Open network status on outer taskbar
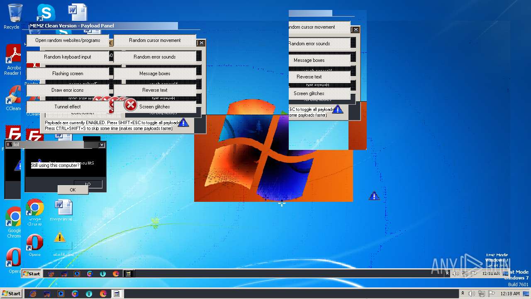Viewport: 531px width, 299px height. pyautogui.click(x=482, y=294)
